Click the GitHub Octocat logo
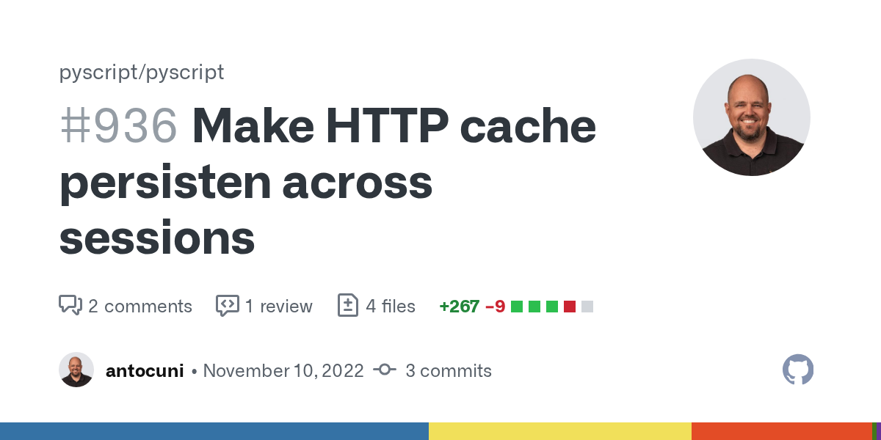Image resolution: width=881 pixels, height=440 pixels. (x=798, y=370)
